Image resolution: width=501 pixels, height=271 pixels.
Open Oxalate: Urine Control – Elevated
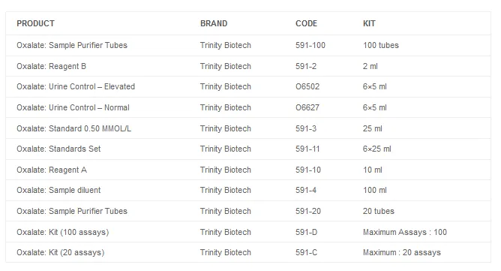[x=76, y=87]
